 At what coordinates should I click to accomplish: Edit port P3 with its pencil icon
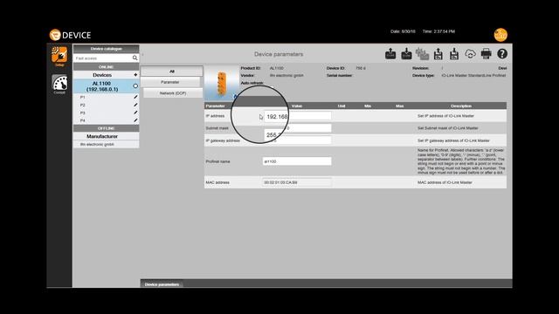tap(135, 113)
